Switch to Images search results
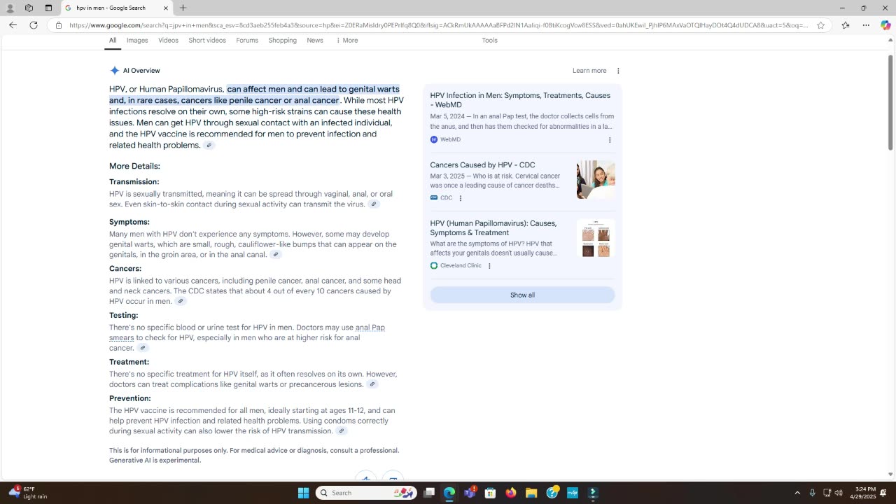The image size is (896, 504). pos(137,41)
